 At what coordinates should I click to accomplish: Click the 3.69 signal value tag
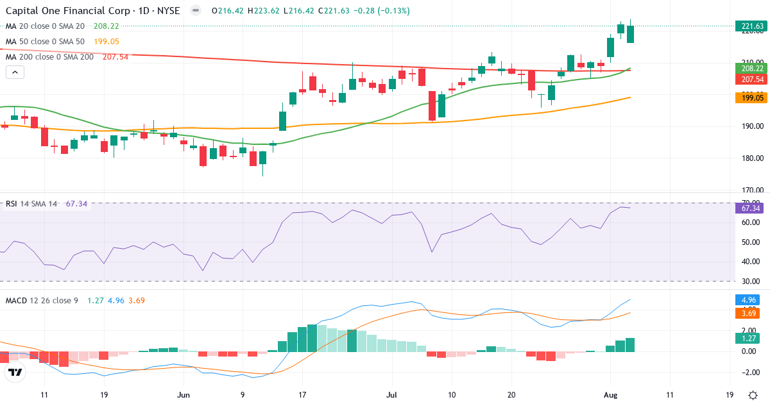tap(748, 313)
